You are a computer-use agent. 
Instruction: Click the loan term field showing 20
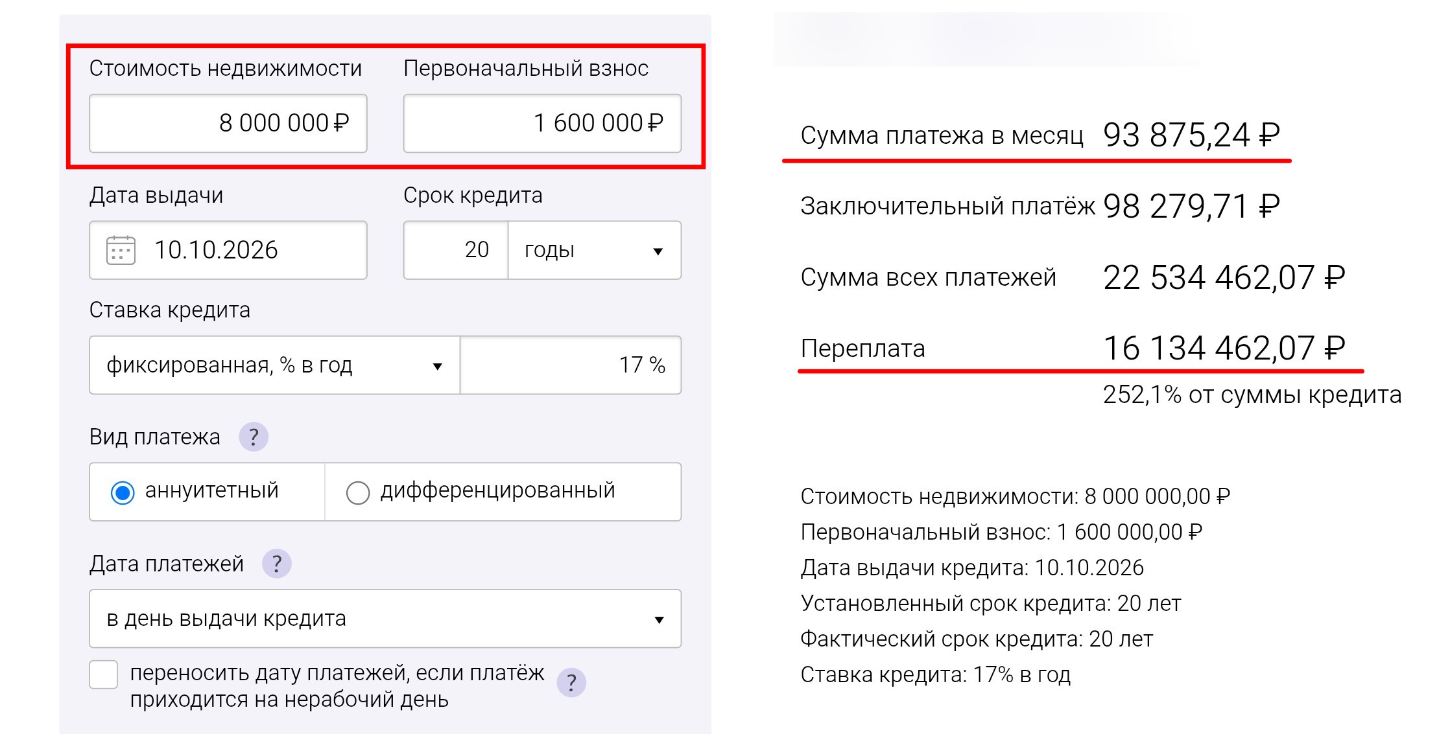click(456, 250)
